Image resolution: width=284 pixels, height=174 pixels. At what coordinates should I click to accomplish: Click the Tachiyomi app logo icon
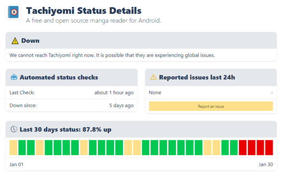click(x=14, y=12)
